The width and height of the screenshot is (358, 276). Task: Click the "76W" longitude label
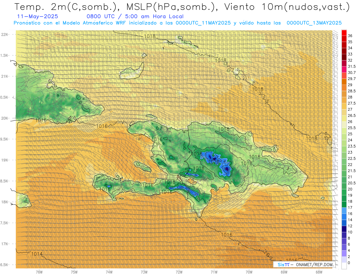[39, 272]
